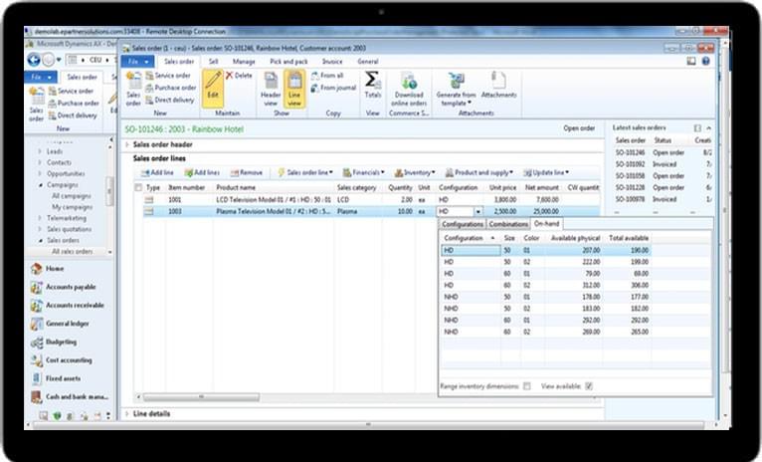Click the Delete red X icon
762x462 pixels.
[230, 76]
